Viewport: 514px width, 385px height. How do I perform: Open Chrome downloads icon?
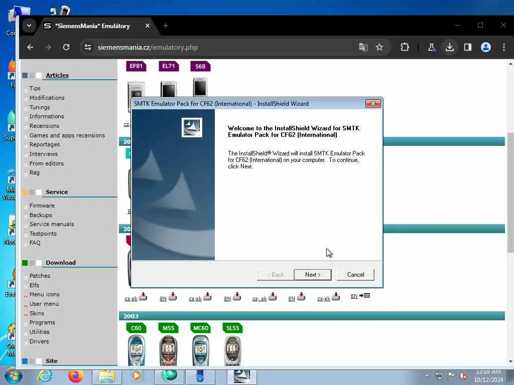pyautogui.click(x=450, y=48)
